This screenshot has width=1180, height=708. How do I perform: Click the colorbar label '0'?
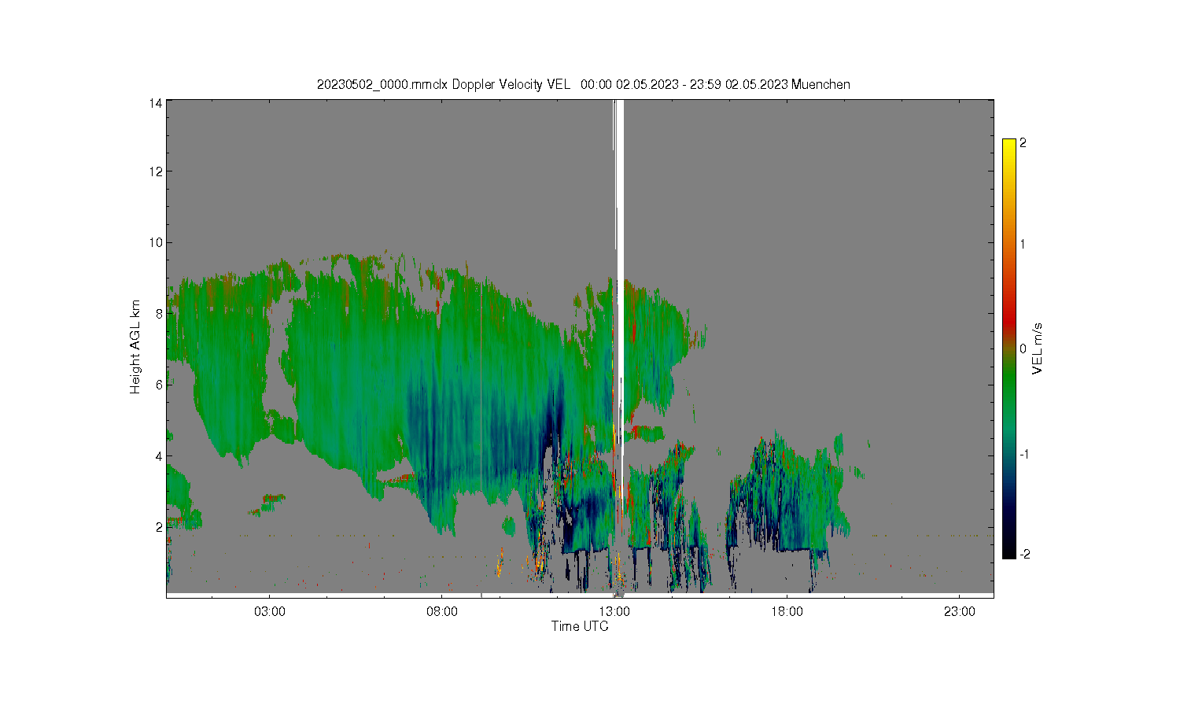(1023, 348)
